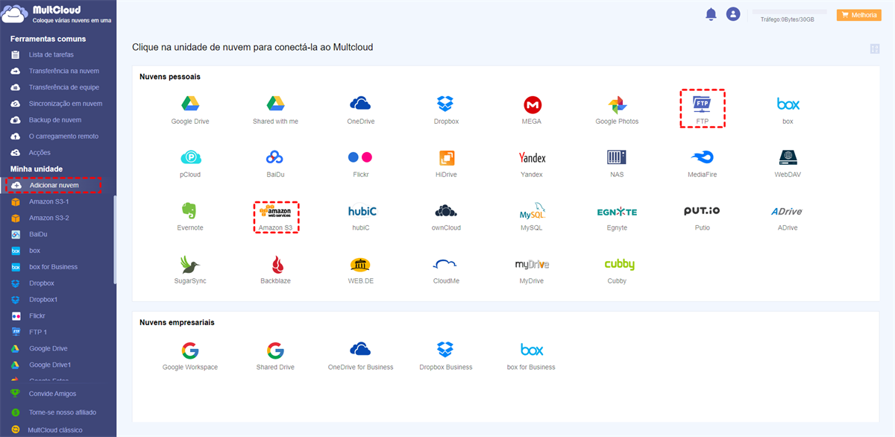Connect WEB.DE cloud

point(360,265)
